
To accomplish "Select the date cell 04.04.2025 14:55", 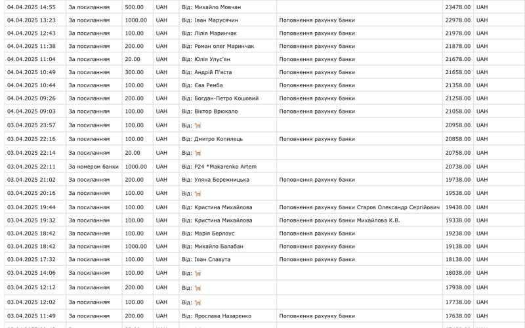I will pos(31,7).
